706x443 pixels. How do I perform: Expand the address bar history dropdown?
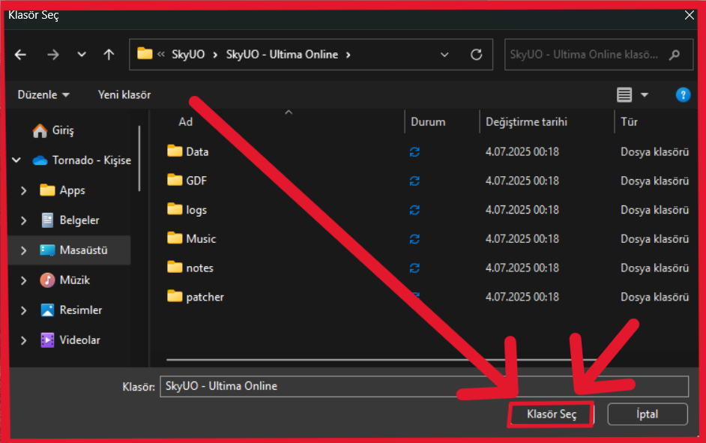[x=444, y=55]
